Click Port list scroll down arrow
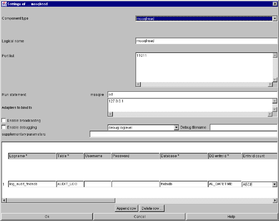279x221 pixels. [x=275, y=80]
